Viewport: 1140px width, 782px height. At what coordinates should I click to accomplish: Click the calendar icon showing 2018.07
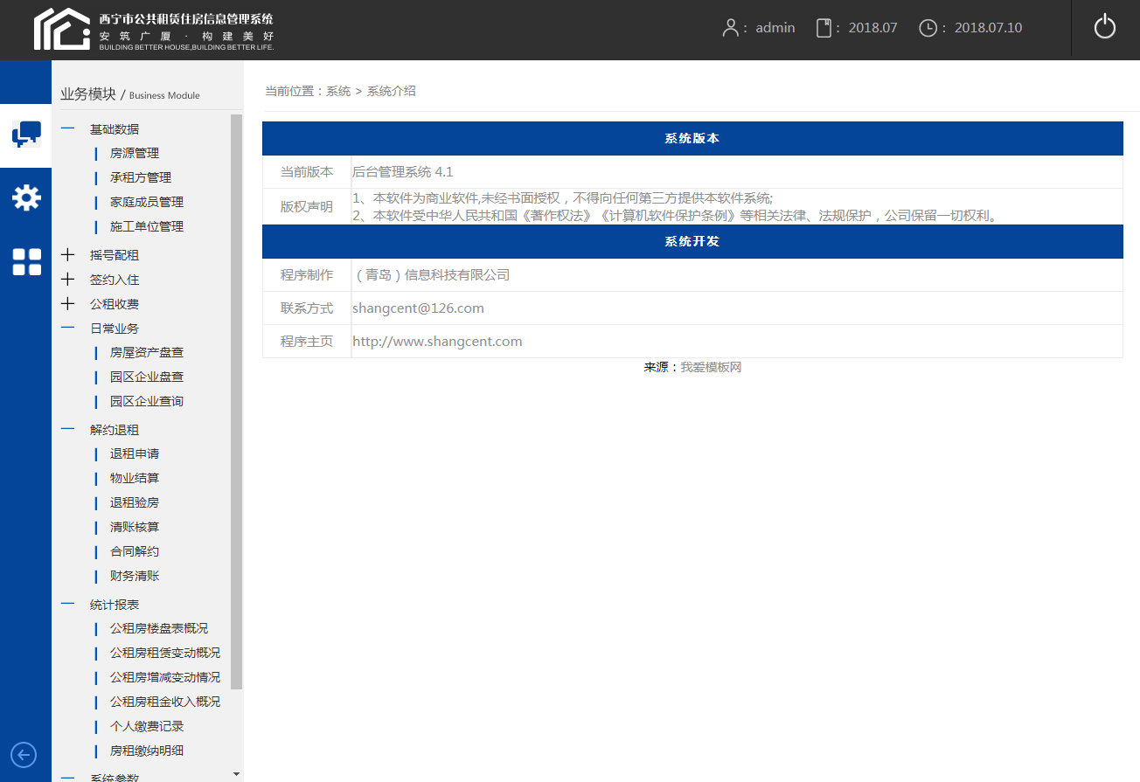click(x=823, y=27)
